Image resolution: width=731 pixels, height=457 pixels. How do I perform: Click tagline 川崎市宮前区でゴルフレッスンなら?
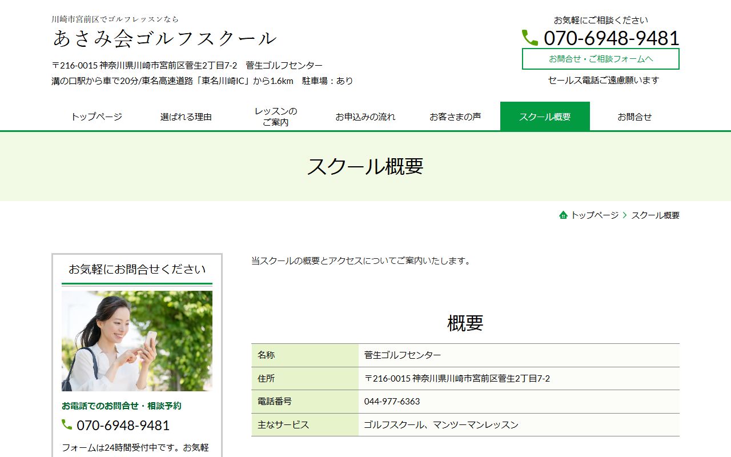(115, 19)
